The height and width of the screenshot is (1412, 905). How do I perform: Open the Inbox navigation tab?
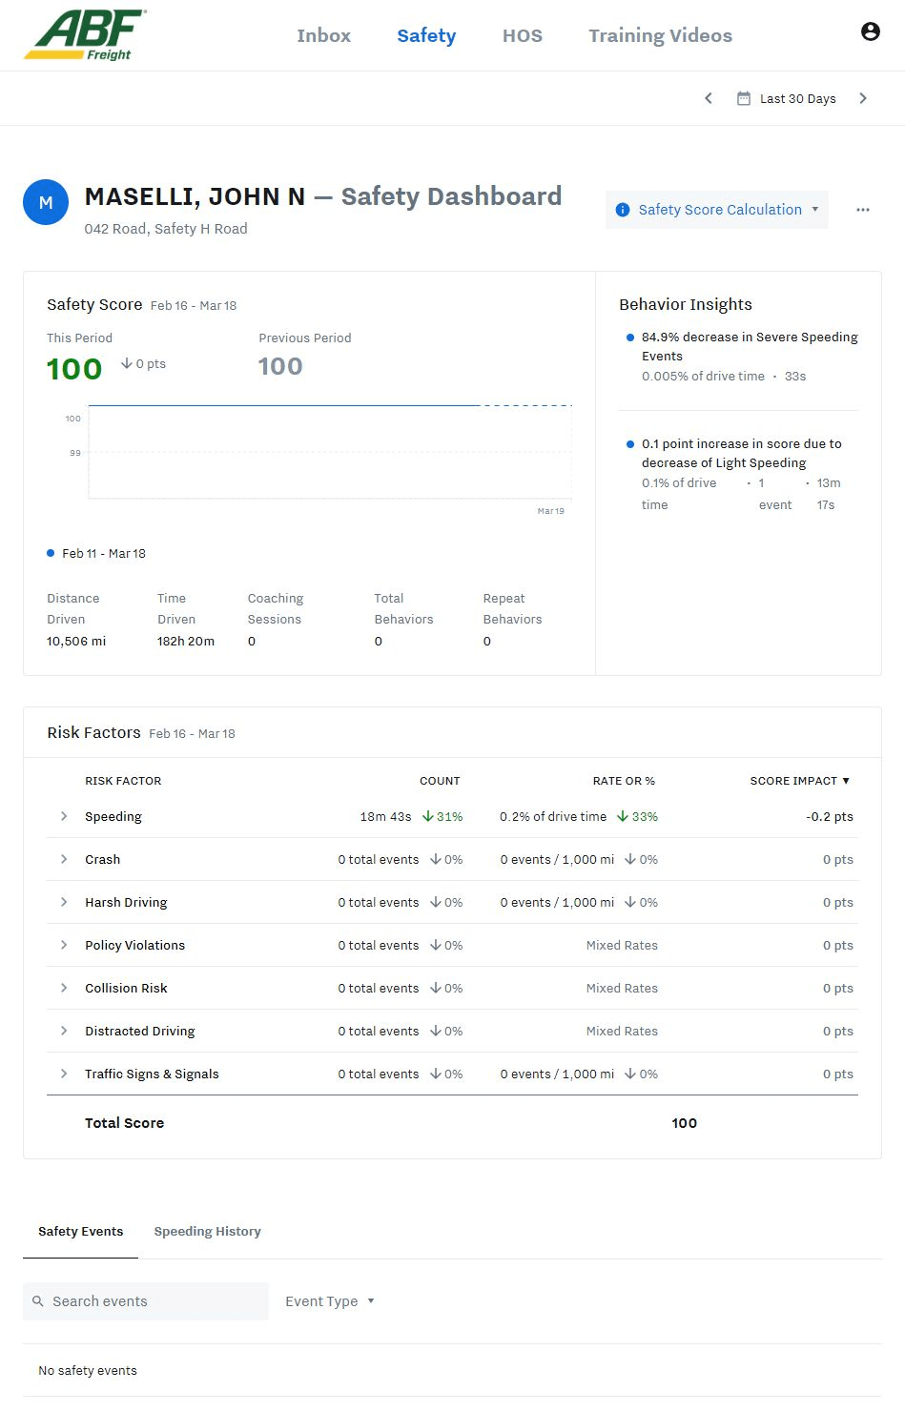click(x=323, y=35)
